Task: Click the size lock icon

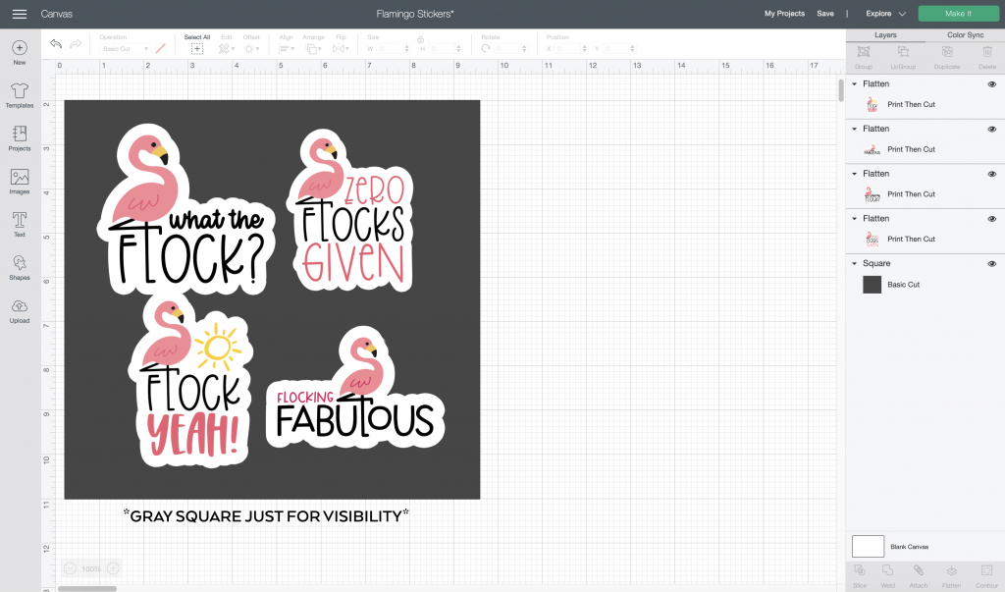Action: click(420, 40)
